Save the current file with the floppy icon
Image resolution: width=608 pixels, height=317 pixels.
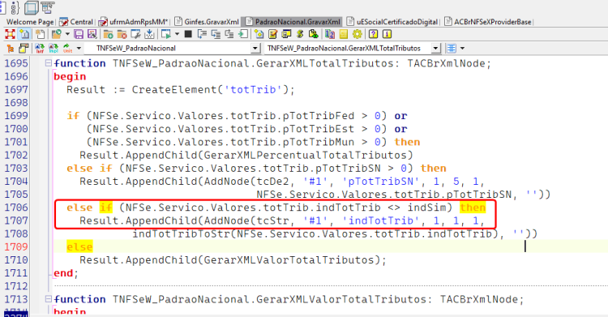(x=79, y=34)
